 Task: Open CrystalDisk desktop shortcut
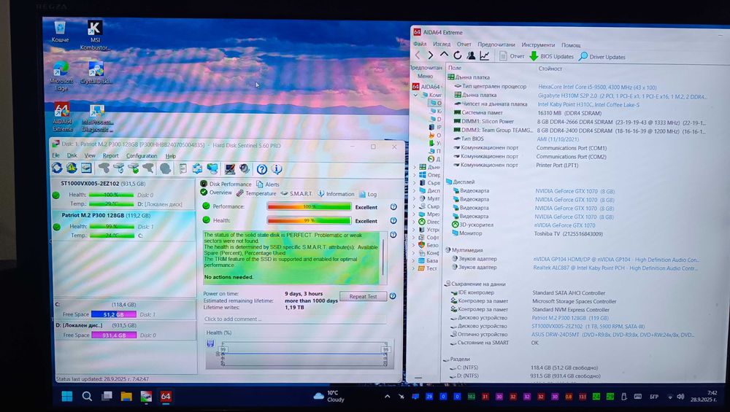pos(96,73)
